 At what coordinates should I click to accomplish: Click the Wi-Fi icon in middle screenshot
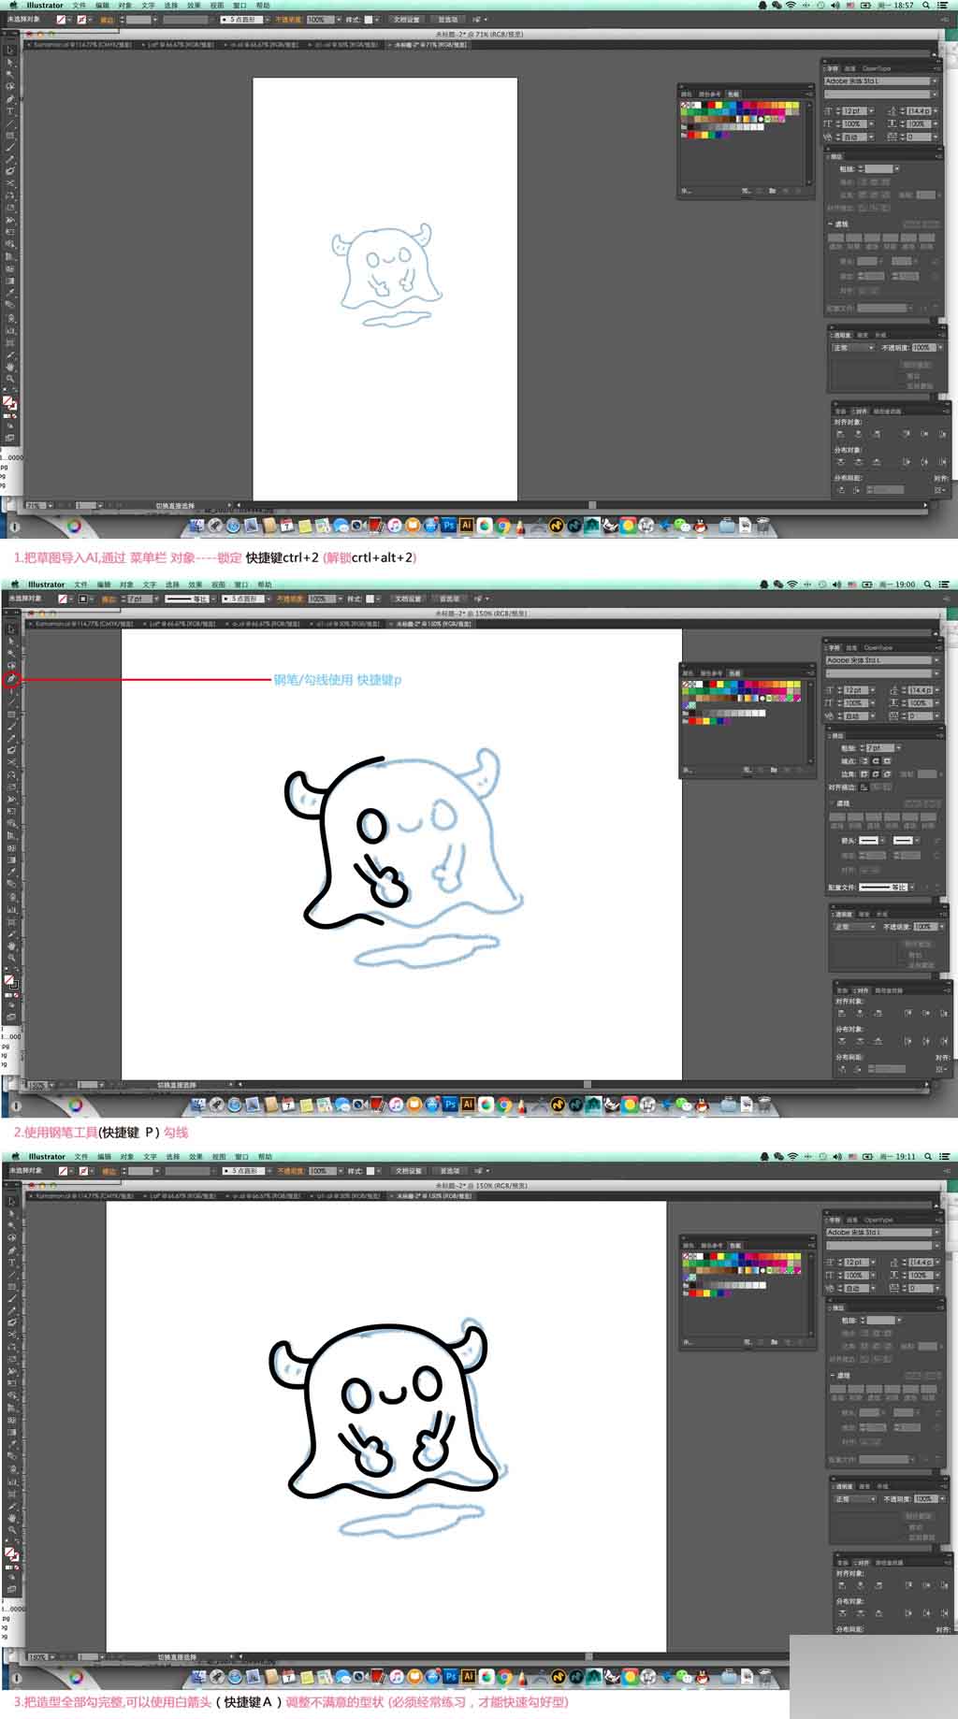(x=792, y=585)
